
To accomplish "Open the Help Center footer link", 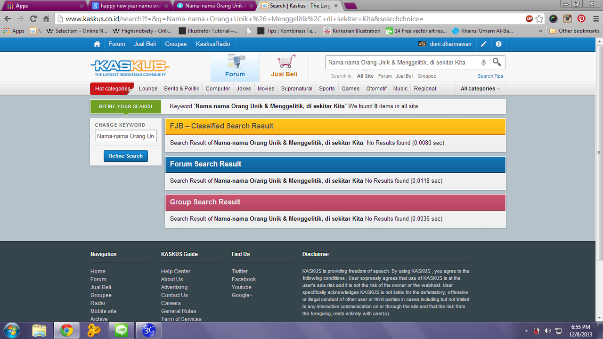I will [176, 271].
